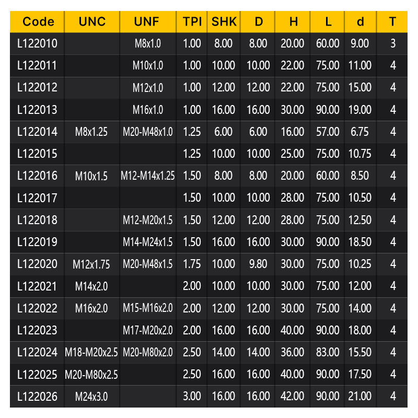
Task: Select the 57.00 length value
Action: coord(328,132)
